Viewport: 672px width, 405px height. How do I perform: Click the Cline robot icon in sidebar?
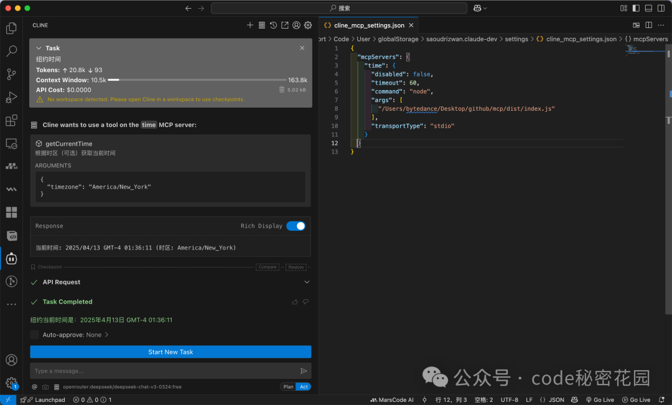pos(11,258)
